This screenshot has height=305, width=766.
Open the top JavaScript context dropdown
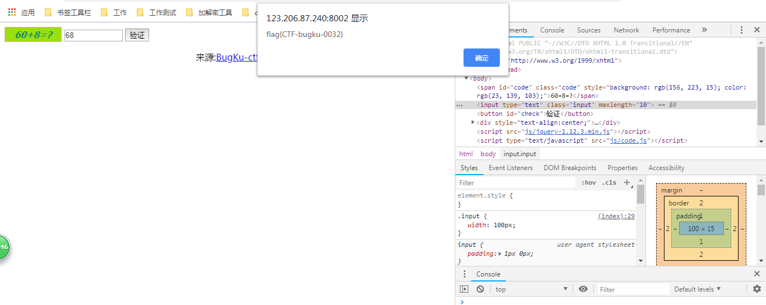pyautogui.click(x=532, y=289)
